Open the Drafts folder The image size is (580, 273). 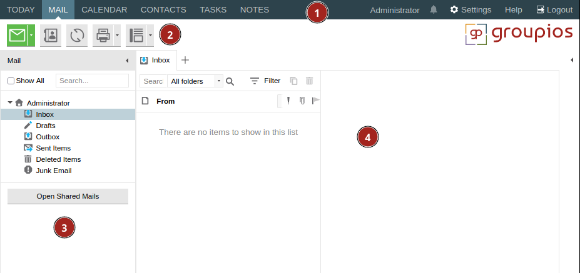click(x=46, y=126)
